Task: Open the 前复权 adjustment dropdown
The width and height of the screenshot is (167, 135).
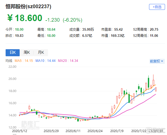Action: pyautogui.click(x=157, y=61)
